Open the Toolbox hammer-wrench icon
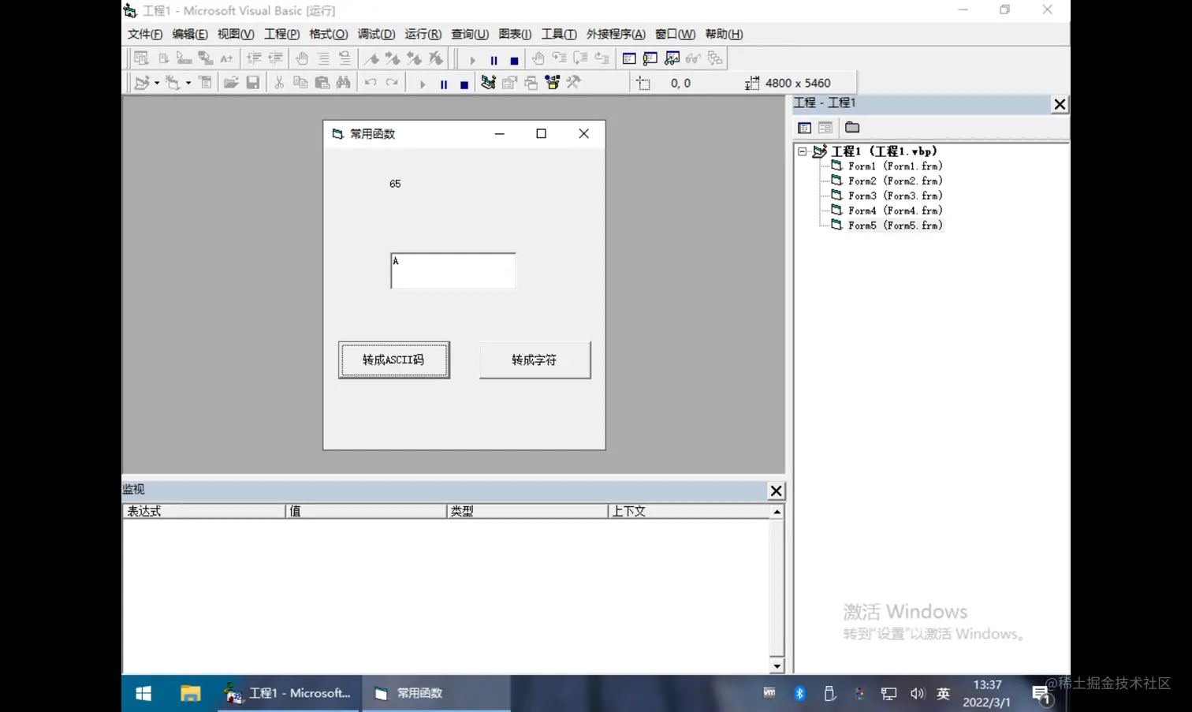 click(x=573, y=82)
